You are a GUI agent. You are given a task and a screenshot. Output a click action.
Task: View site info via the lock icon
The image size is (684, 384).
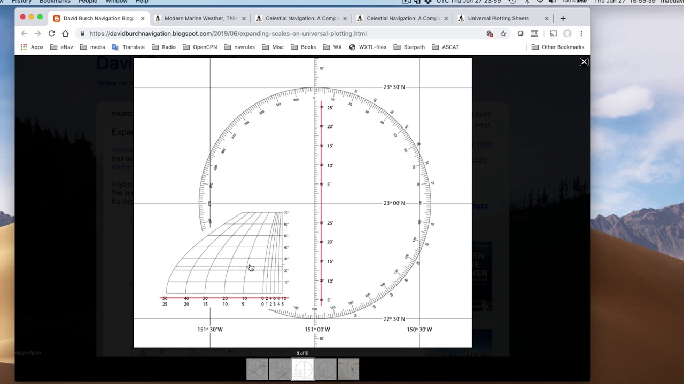[x=83, y=34]
